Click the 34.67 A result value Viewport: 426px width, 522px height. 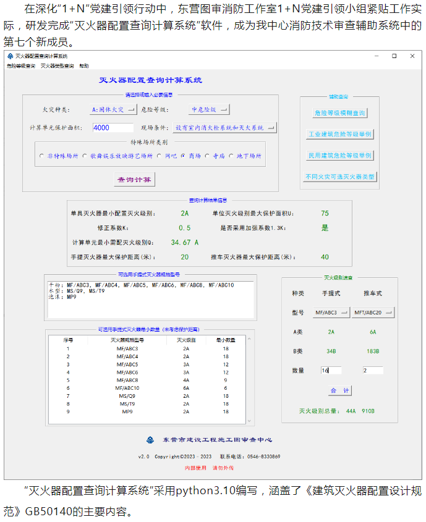(184, 242)
